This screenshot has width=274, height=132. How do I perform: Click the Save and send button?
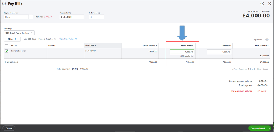coord(258,128)
